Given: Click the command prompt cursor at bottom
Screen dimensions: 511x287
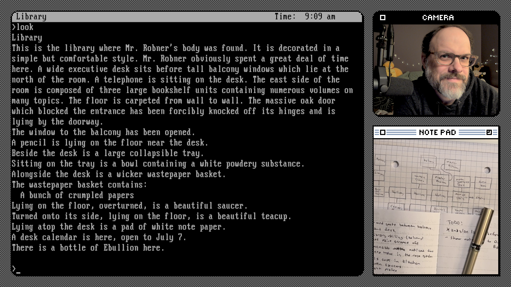Looking at the screenshot, I should point(18,272).
